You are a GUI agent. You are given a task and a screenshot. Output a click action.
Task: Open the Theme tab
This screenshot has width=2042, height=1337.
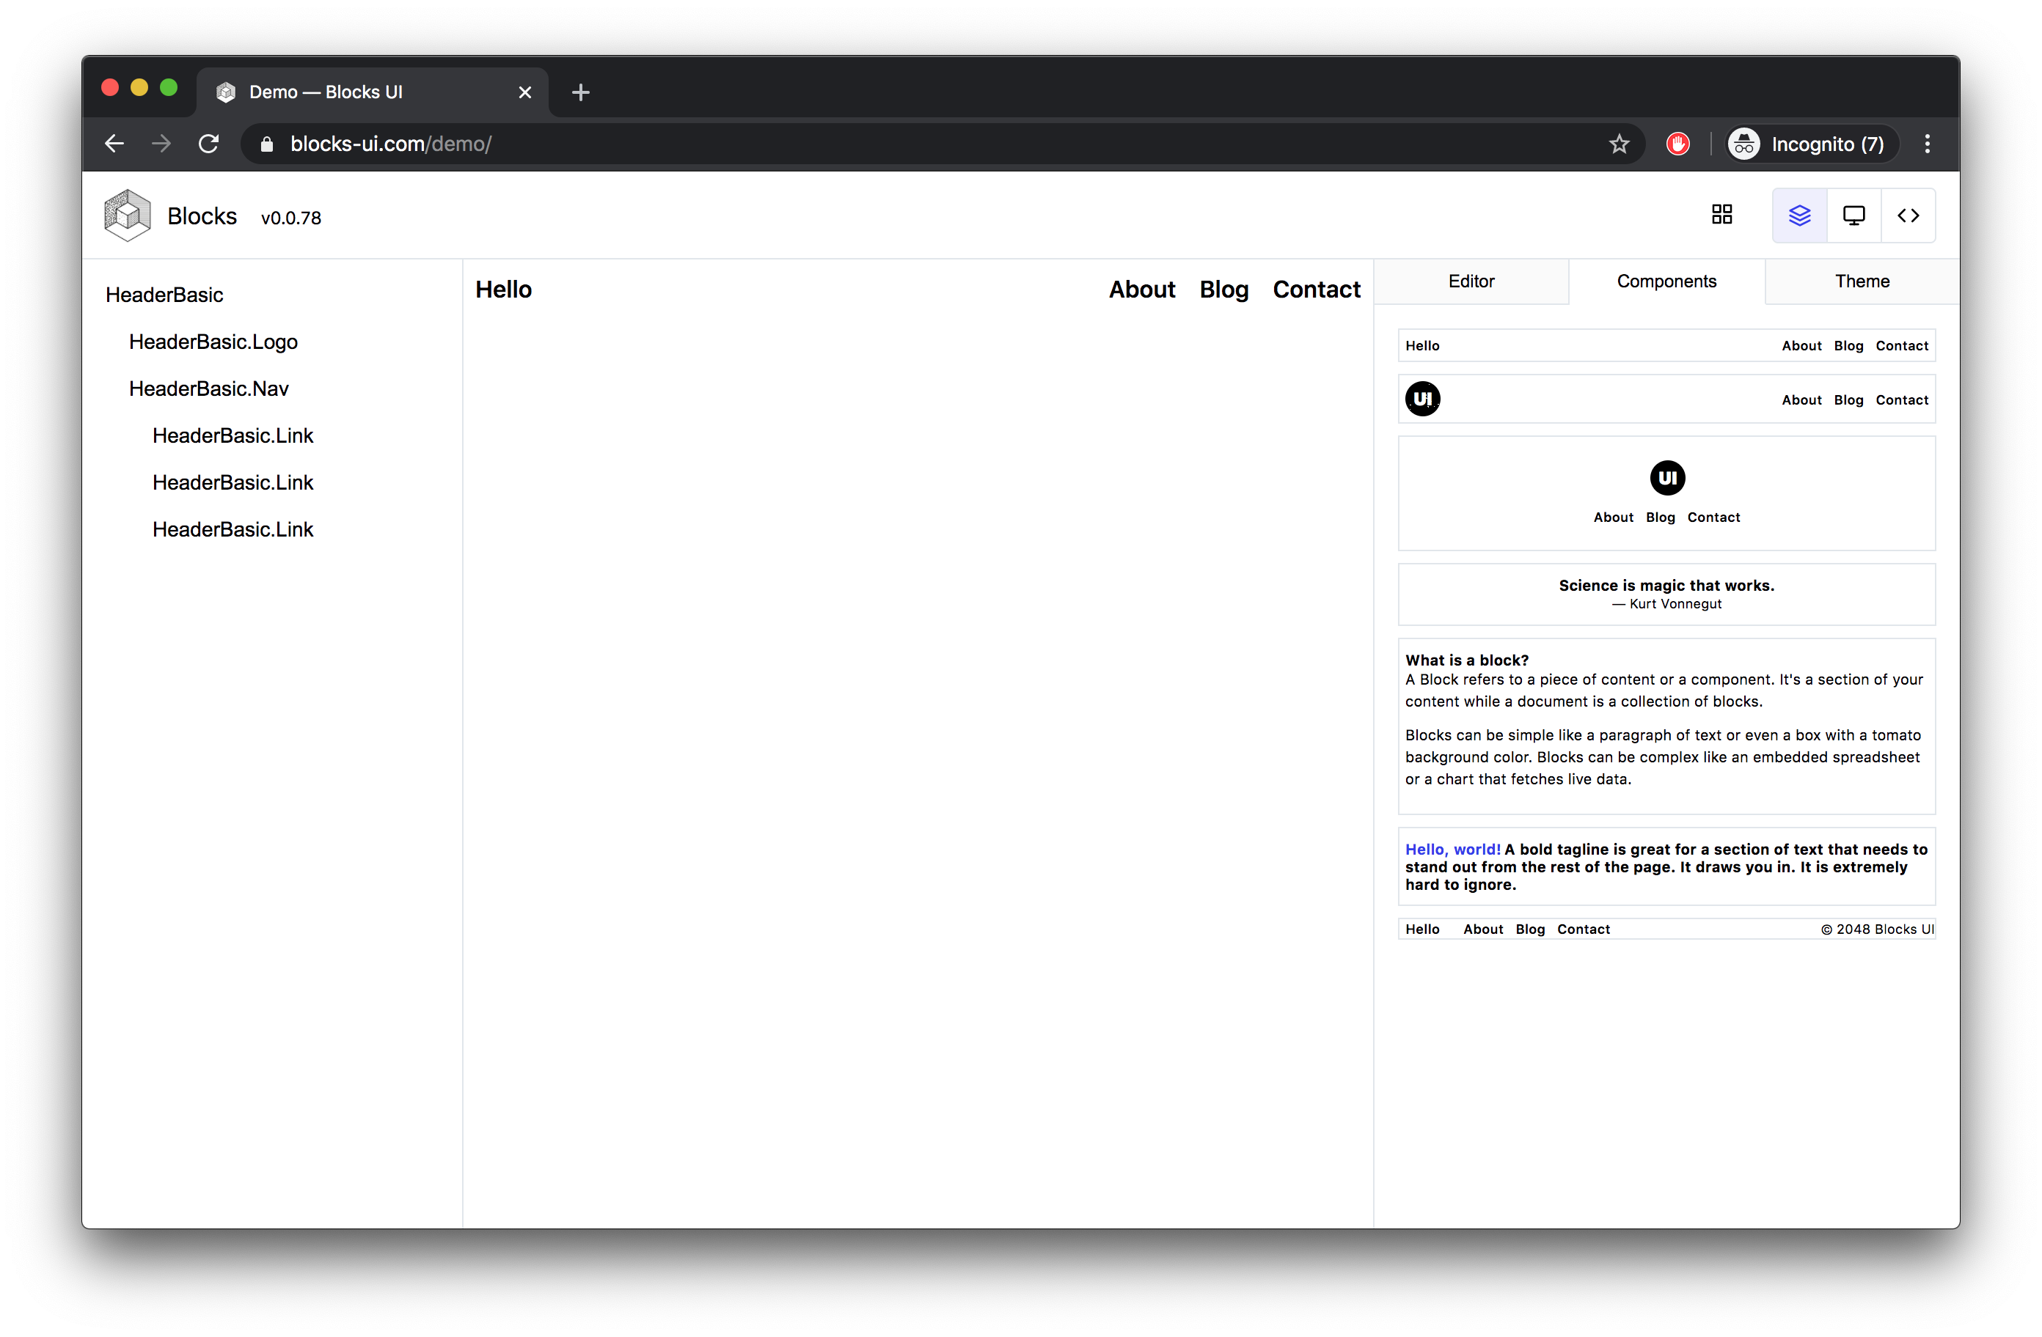point(1862,281)
